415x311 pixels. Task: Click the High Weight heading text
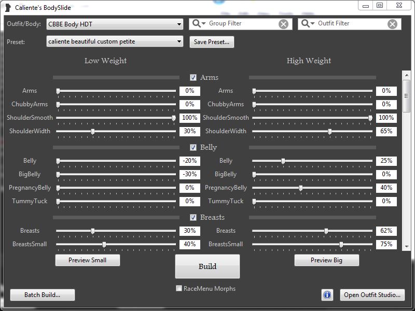tap(309, 61)
